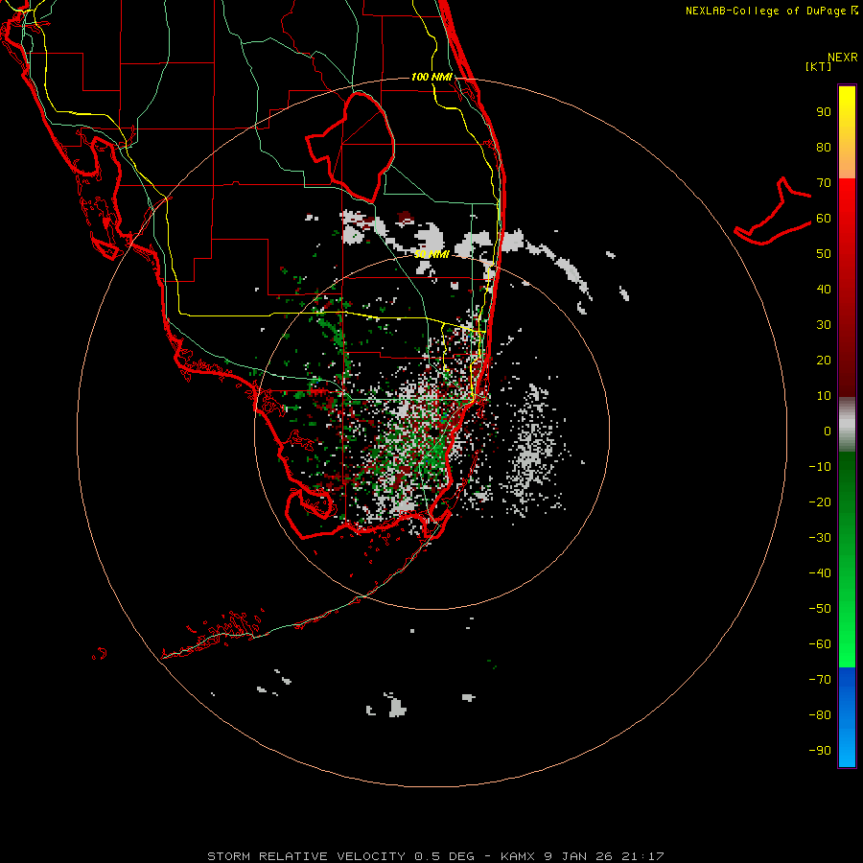Click the 0 value on the velocity scale
Viewport: 863px width, 863px height.
pos(828,431)
